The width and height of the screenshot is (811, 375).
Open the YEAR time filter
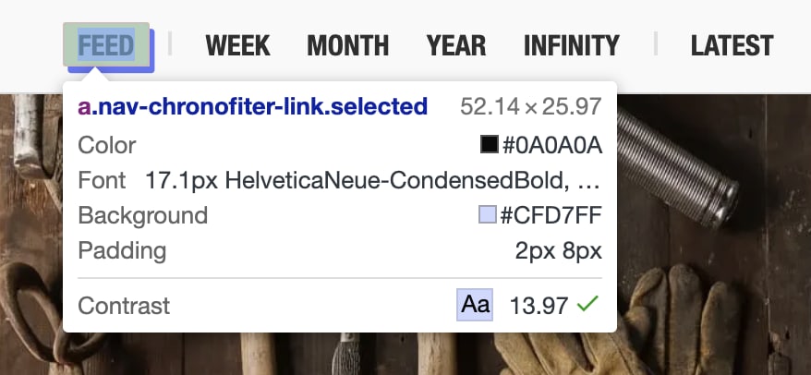[456, 44]
